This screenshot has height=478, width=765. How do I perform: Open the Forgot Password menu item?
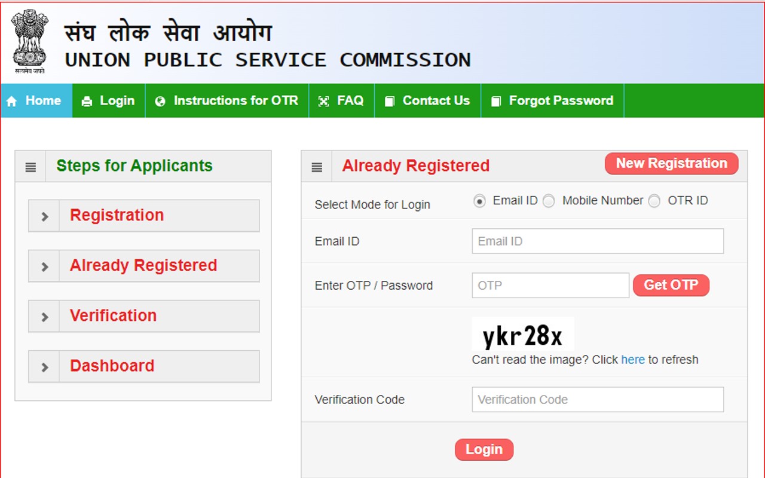point(553,101)
